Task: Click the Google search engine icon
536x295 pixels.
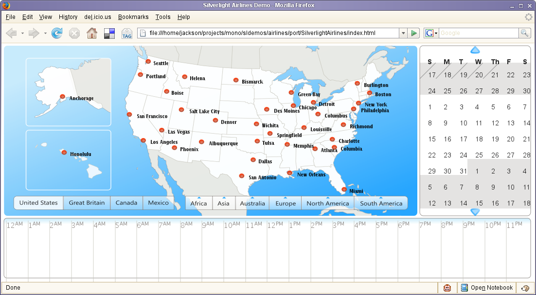Action: coord(429,33)
